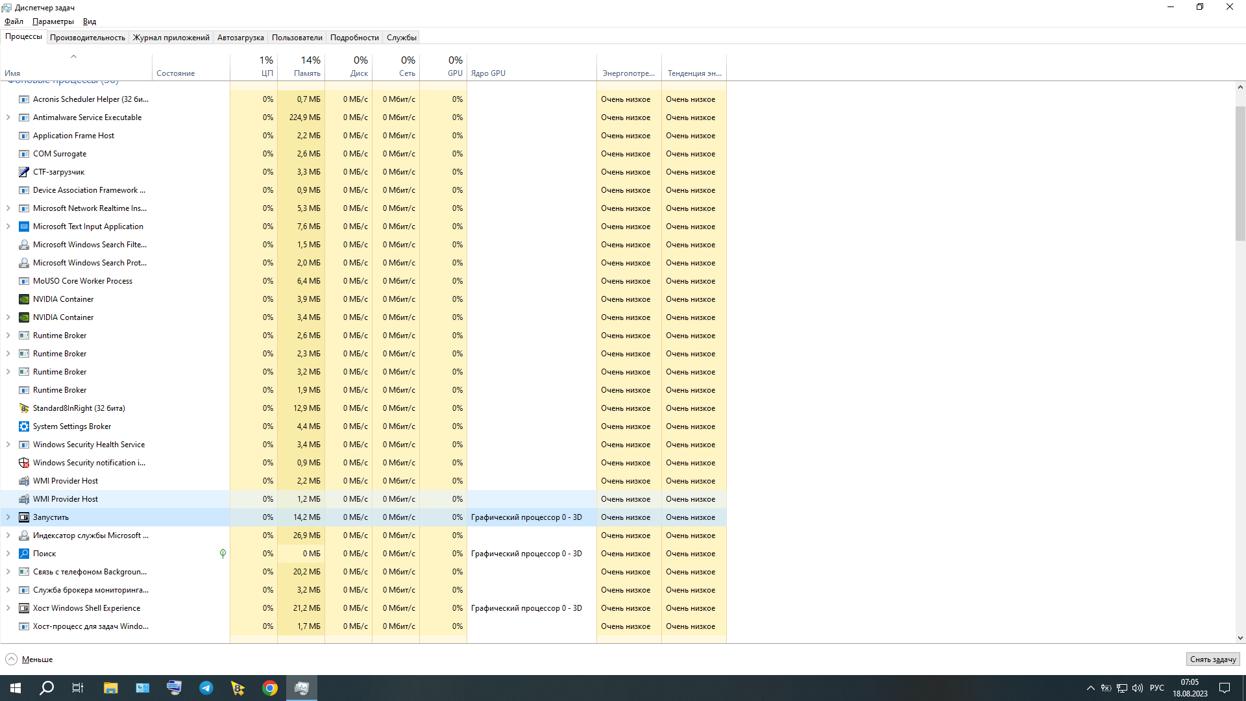Switch to the Подробности tab
Screen dimensions: 1246x701
[354, 38]
